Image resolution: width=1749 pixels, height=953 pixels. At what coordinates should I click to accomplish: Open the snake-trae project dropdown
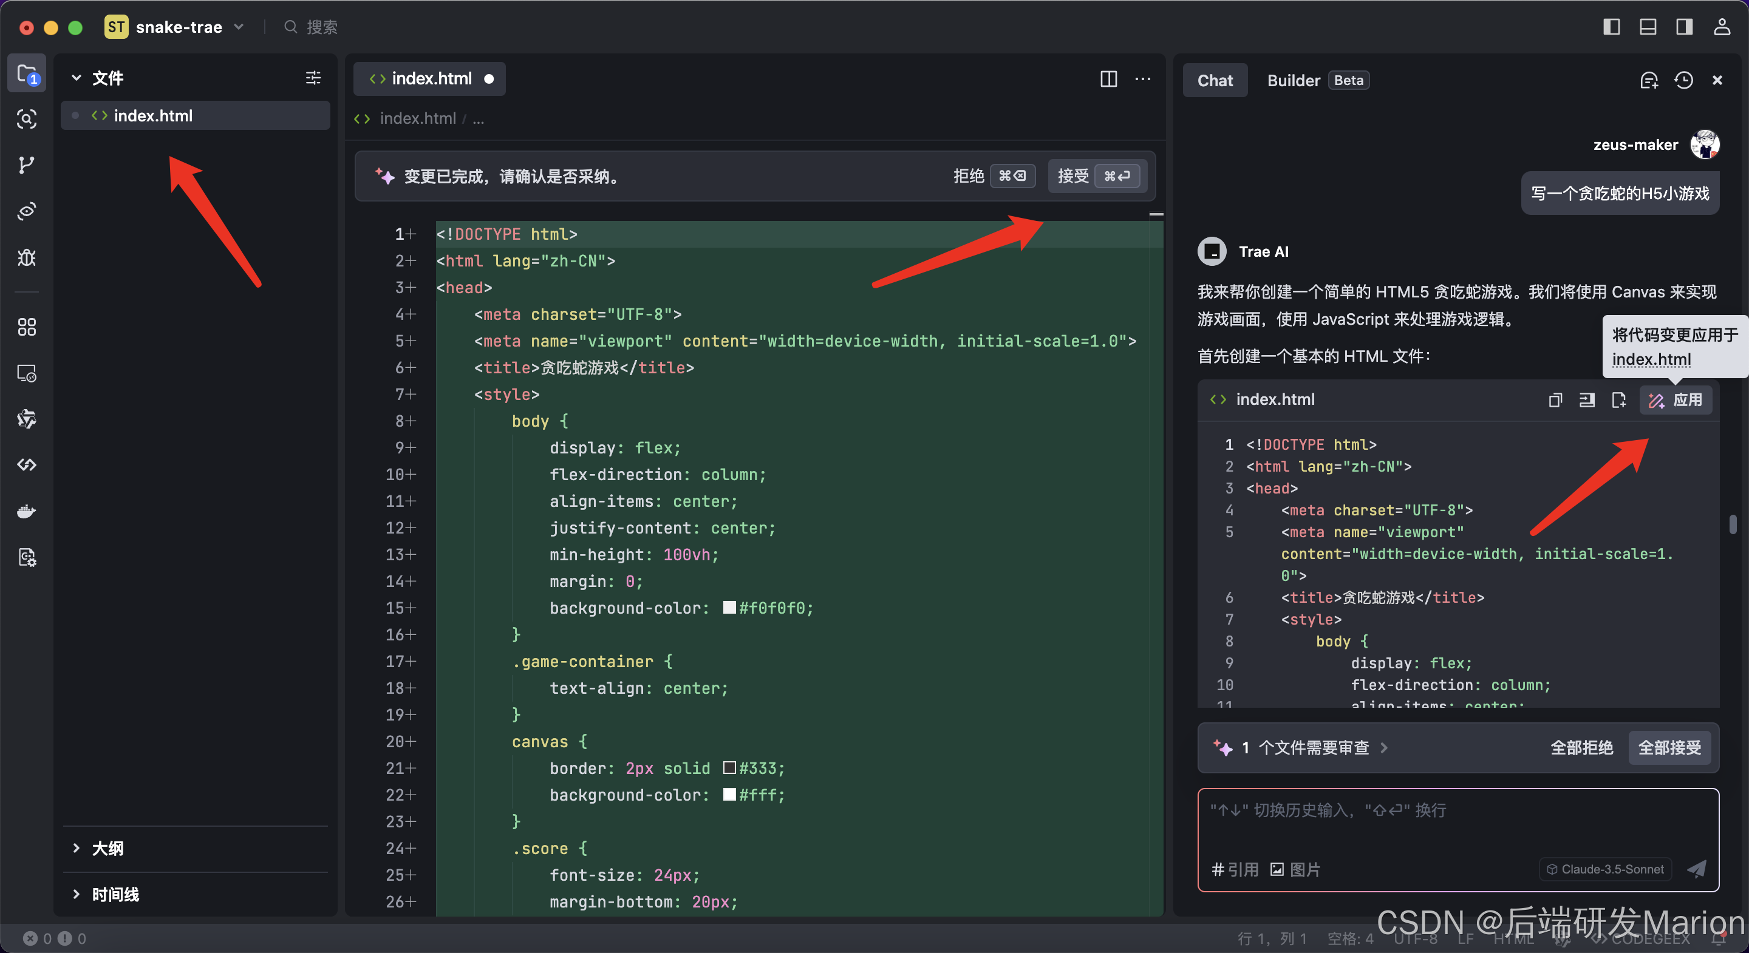click(x=180, y=27)
